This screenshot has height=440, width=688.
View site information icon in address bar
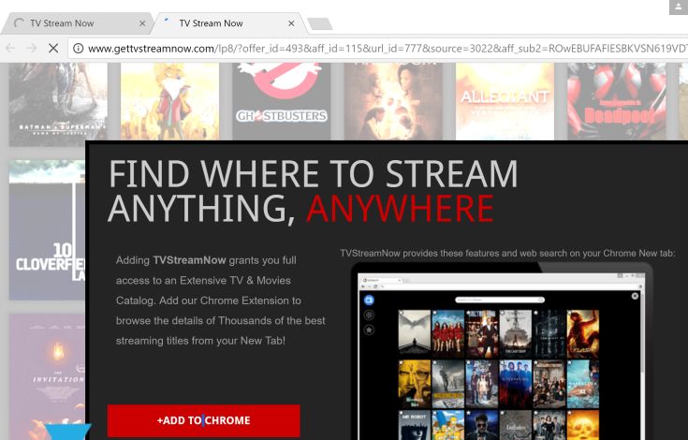click(x=78, y=49)
